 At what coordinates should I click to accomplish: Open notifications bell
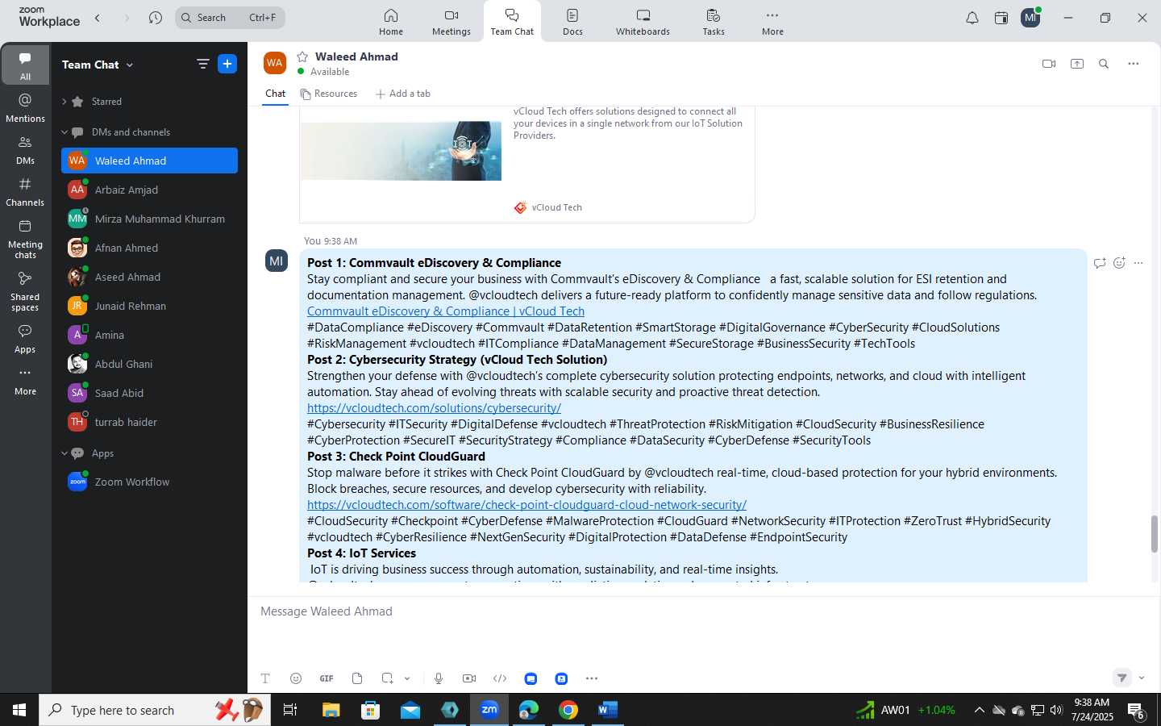(x=972, y=18)
